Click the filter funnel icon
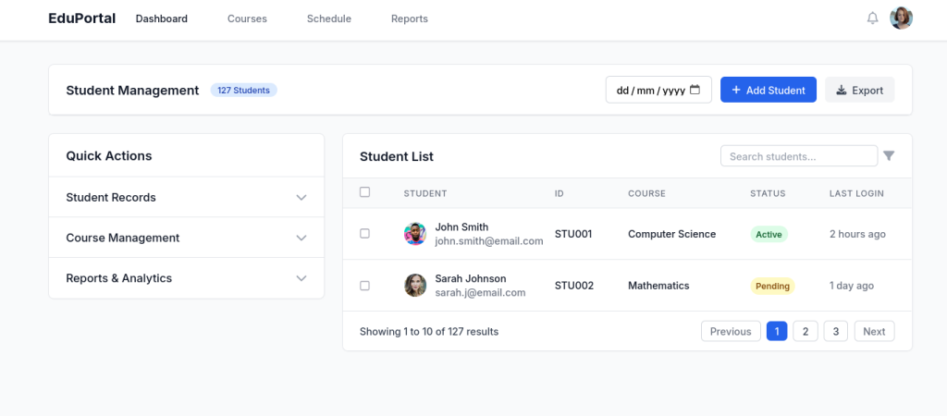Image resolution: width=947 pixels, height=416 pixels. click(889, 156)
